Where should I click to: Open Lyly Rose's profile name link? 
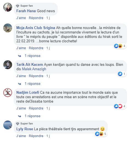pos(25,129)
